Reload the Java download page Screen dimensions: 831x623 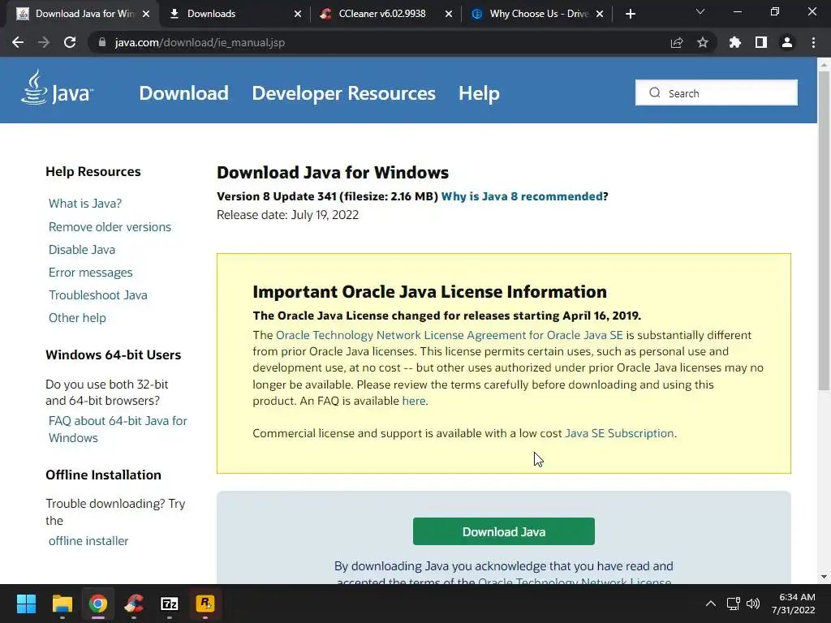70,42
